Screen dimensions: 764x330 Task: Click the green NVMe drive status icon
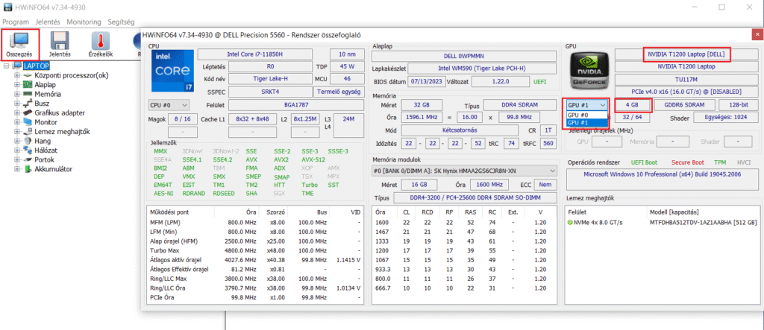[570, 223]
